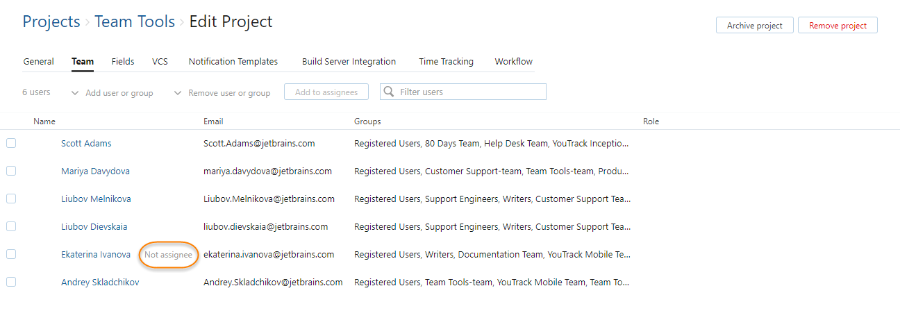Open the Fields tab
900x311 pixels.
click(123, 62)
